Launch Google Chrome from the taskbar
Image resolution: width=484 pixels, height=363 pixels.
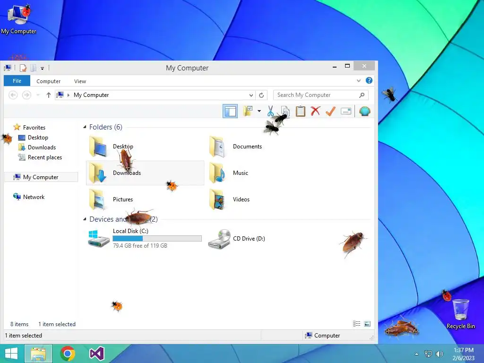coord(68,354)
